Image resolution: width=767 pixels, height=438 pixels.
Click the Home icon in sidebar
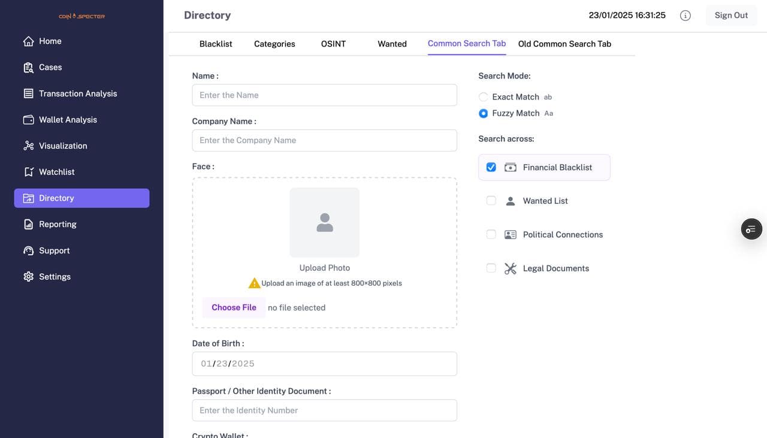[28, 41]
